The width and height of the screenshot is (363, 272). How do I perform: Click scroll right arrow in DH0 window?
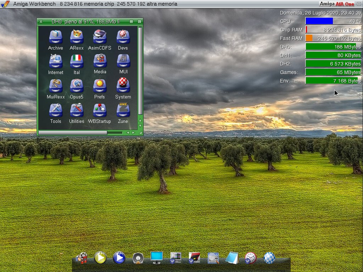pyautogui.click(x=133, y=132)
